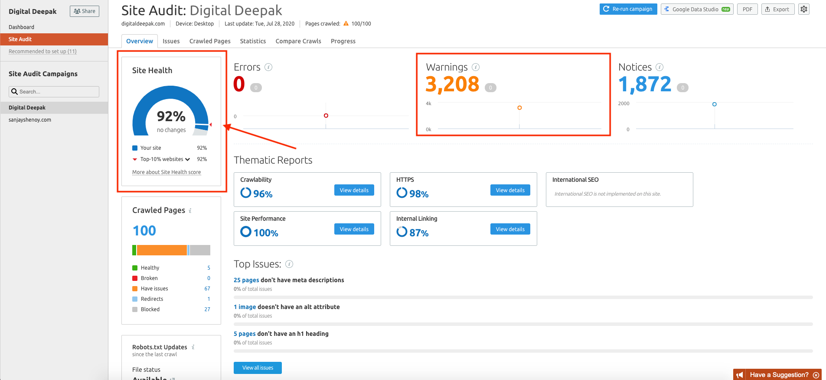Click the Have issues count 67
The width and height of the screenshot is (826, 380).
(x=207, y=289)
